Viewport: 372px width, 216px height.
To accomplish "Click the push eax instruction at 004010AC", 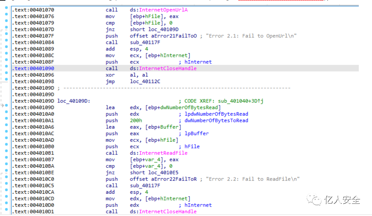I will coord(122,134).
